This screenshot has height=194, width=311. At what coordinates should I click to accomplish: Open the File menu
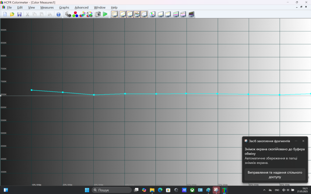pyautogui.click(x=9, y=7)
